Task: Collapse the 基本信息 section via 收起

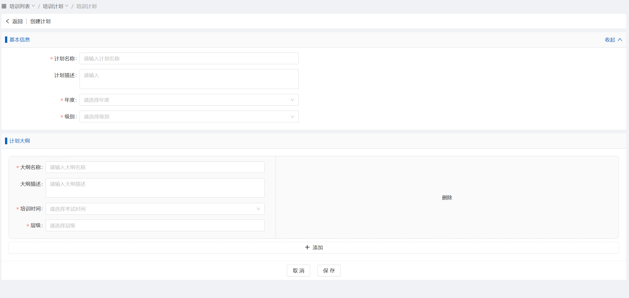Action: pyautogui.click(x=610, y=40)
